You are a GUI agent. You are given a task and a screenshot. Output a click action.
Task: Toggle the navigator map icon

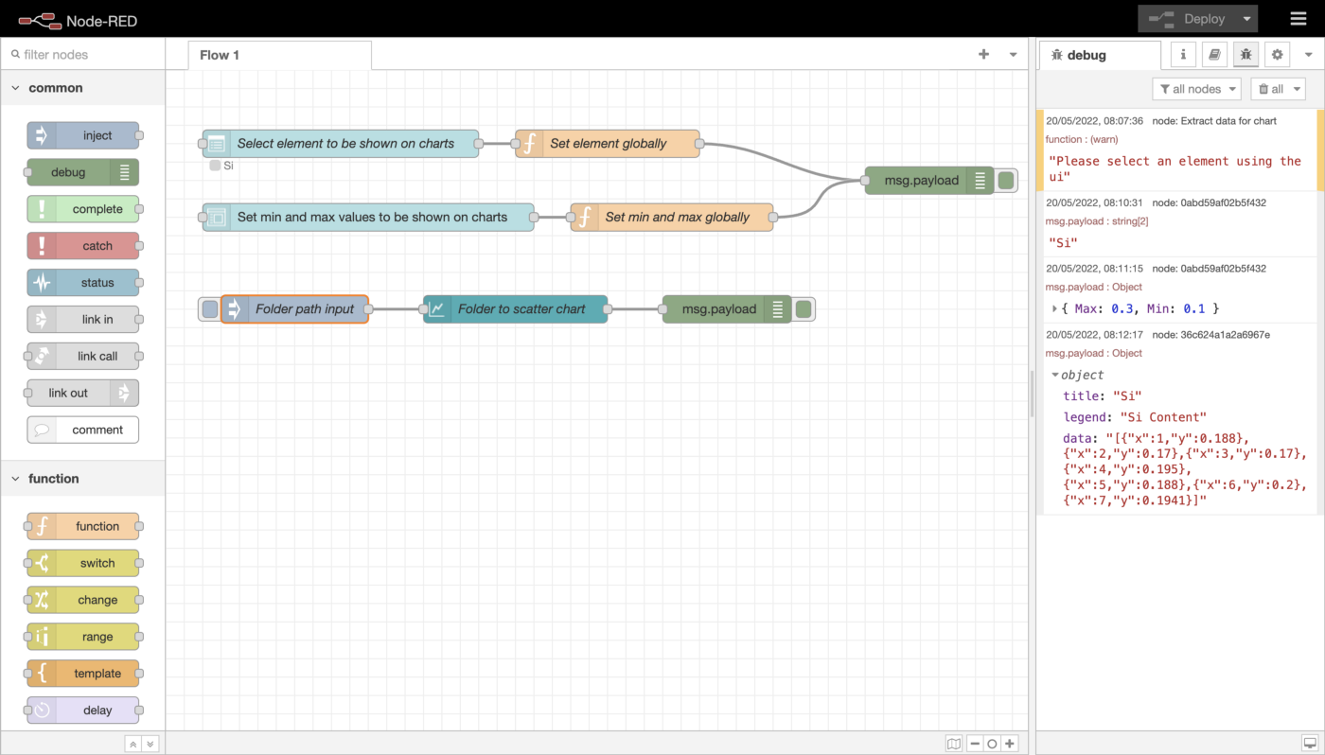click(x=954, y=744)
